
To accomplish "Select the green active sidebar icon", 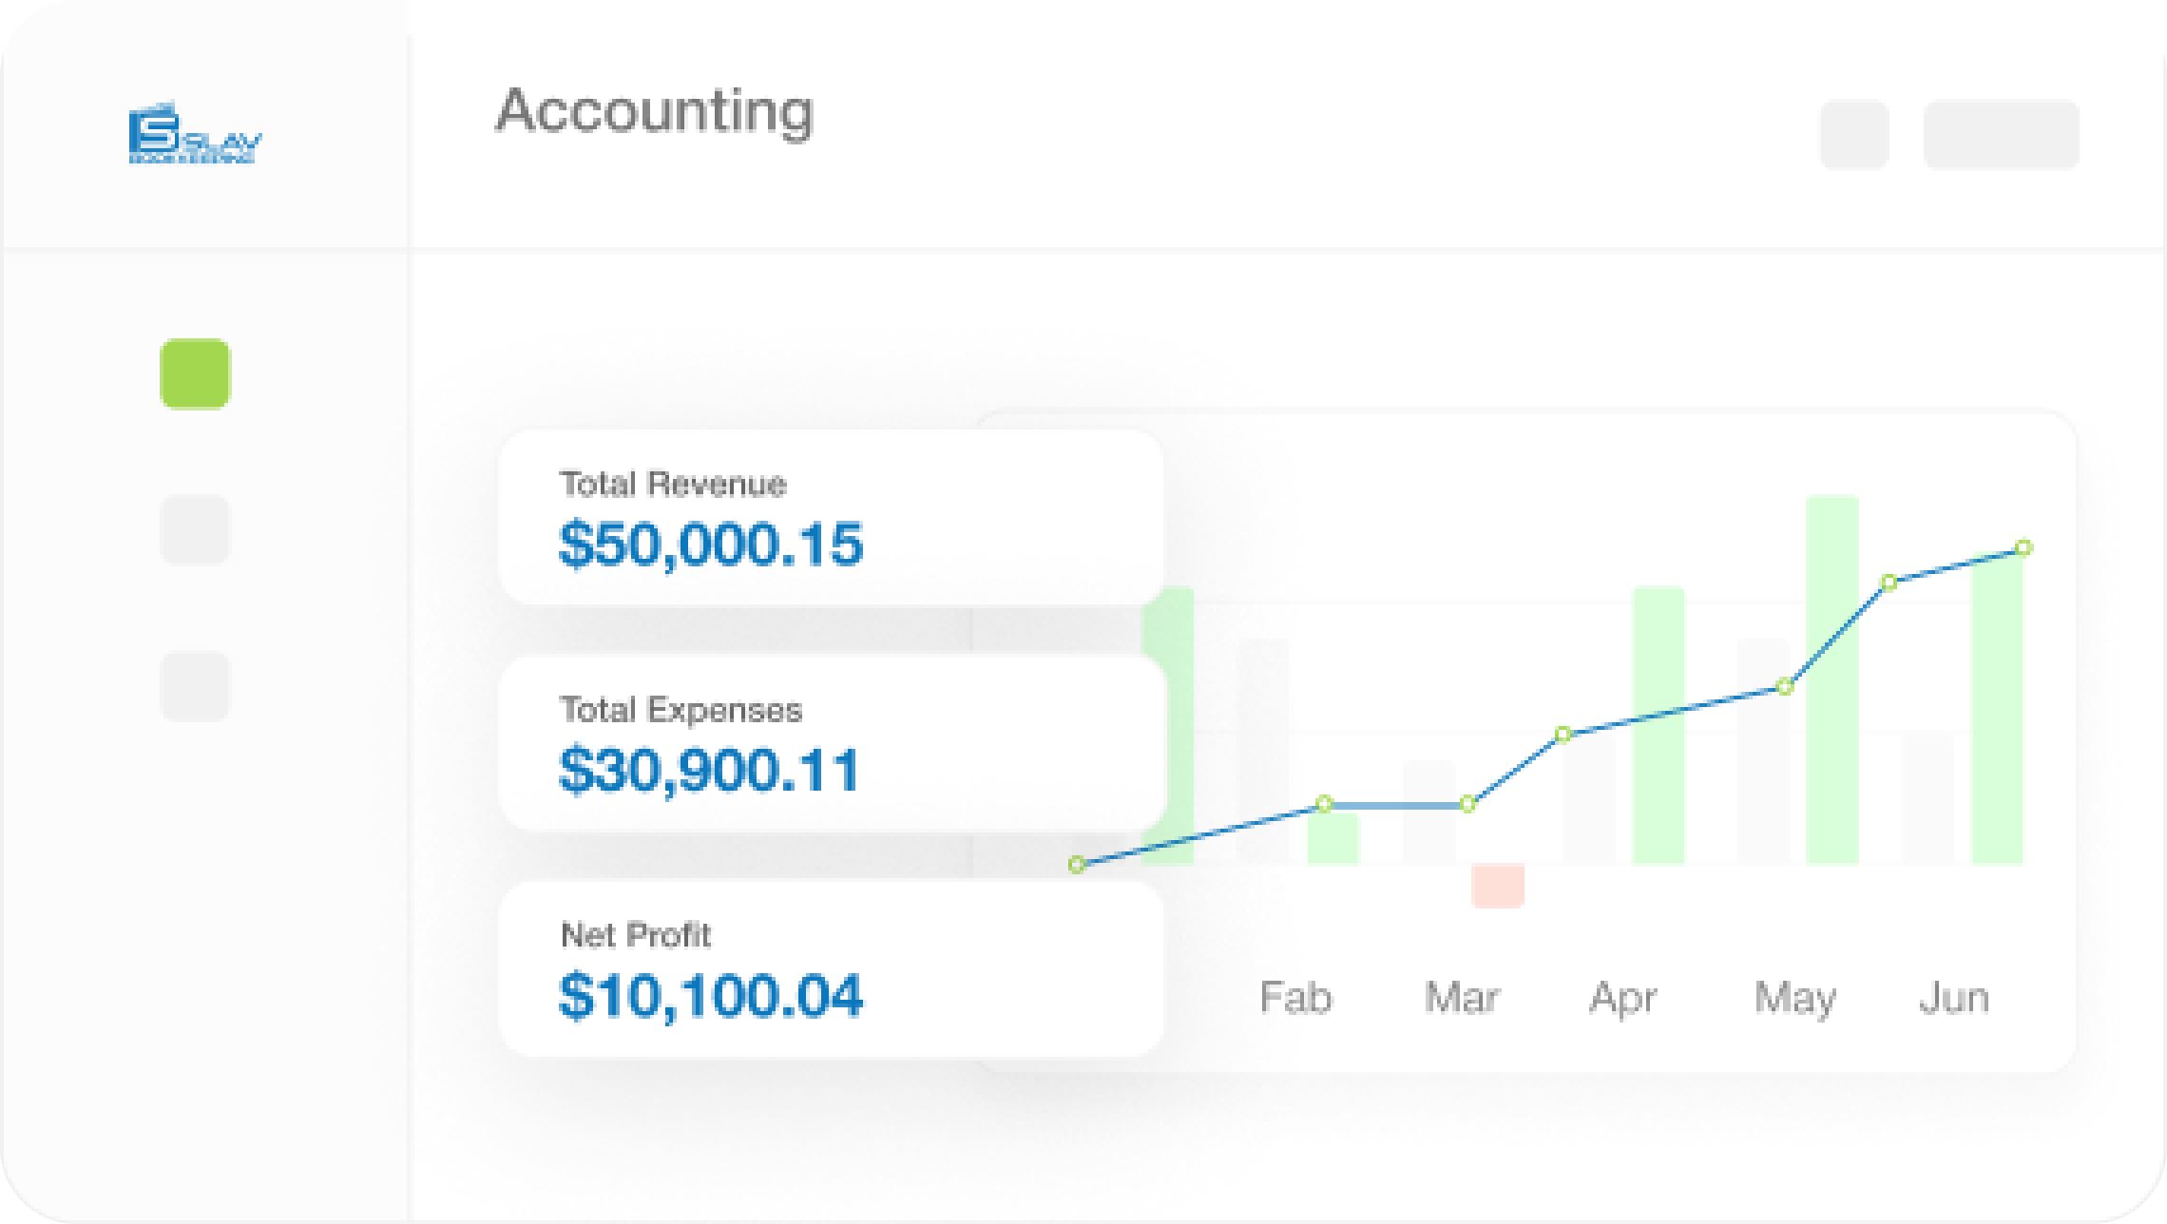I will click(195, 373).
